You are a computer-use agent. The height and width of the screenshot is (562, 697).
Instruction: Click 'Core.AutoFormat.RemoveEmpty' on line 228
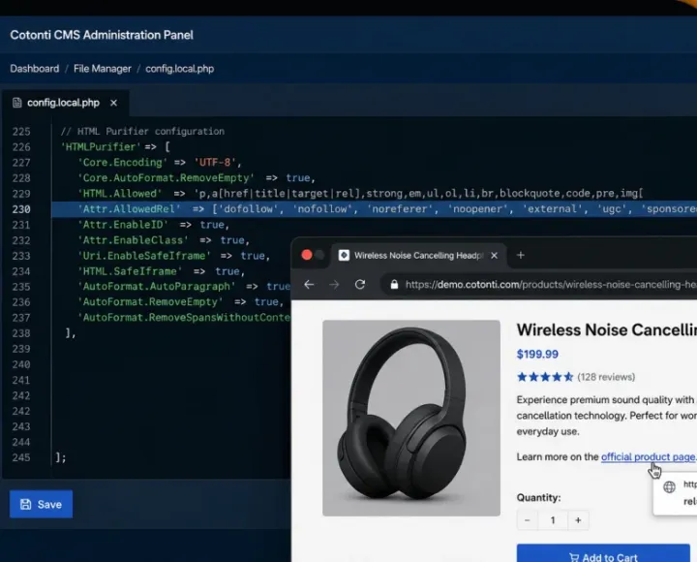[166, 178]
